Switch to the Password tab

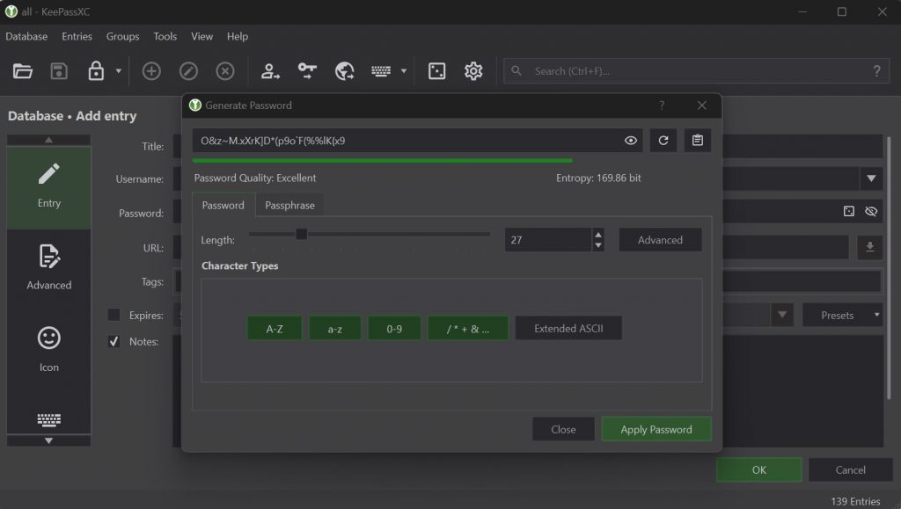pyautogui.click(x=223, y=205)
